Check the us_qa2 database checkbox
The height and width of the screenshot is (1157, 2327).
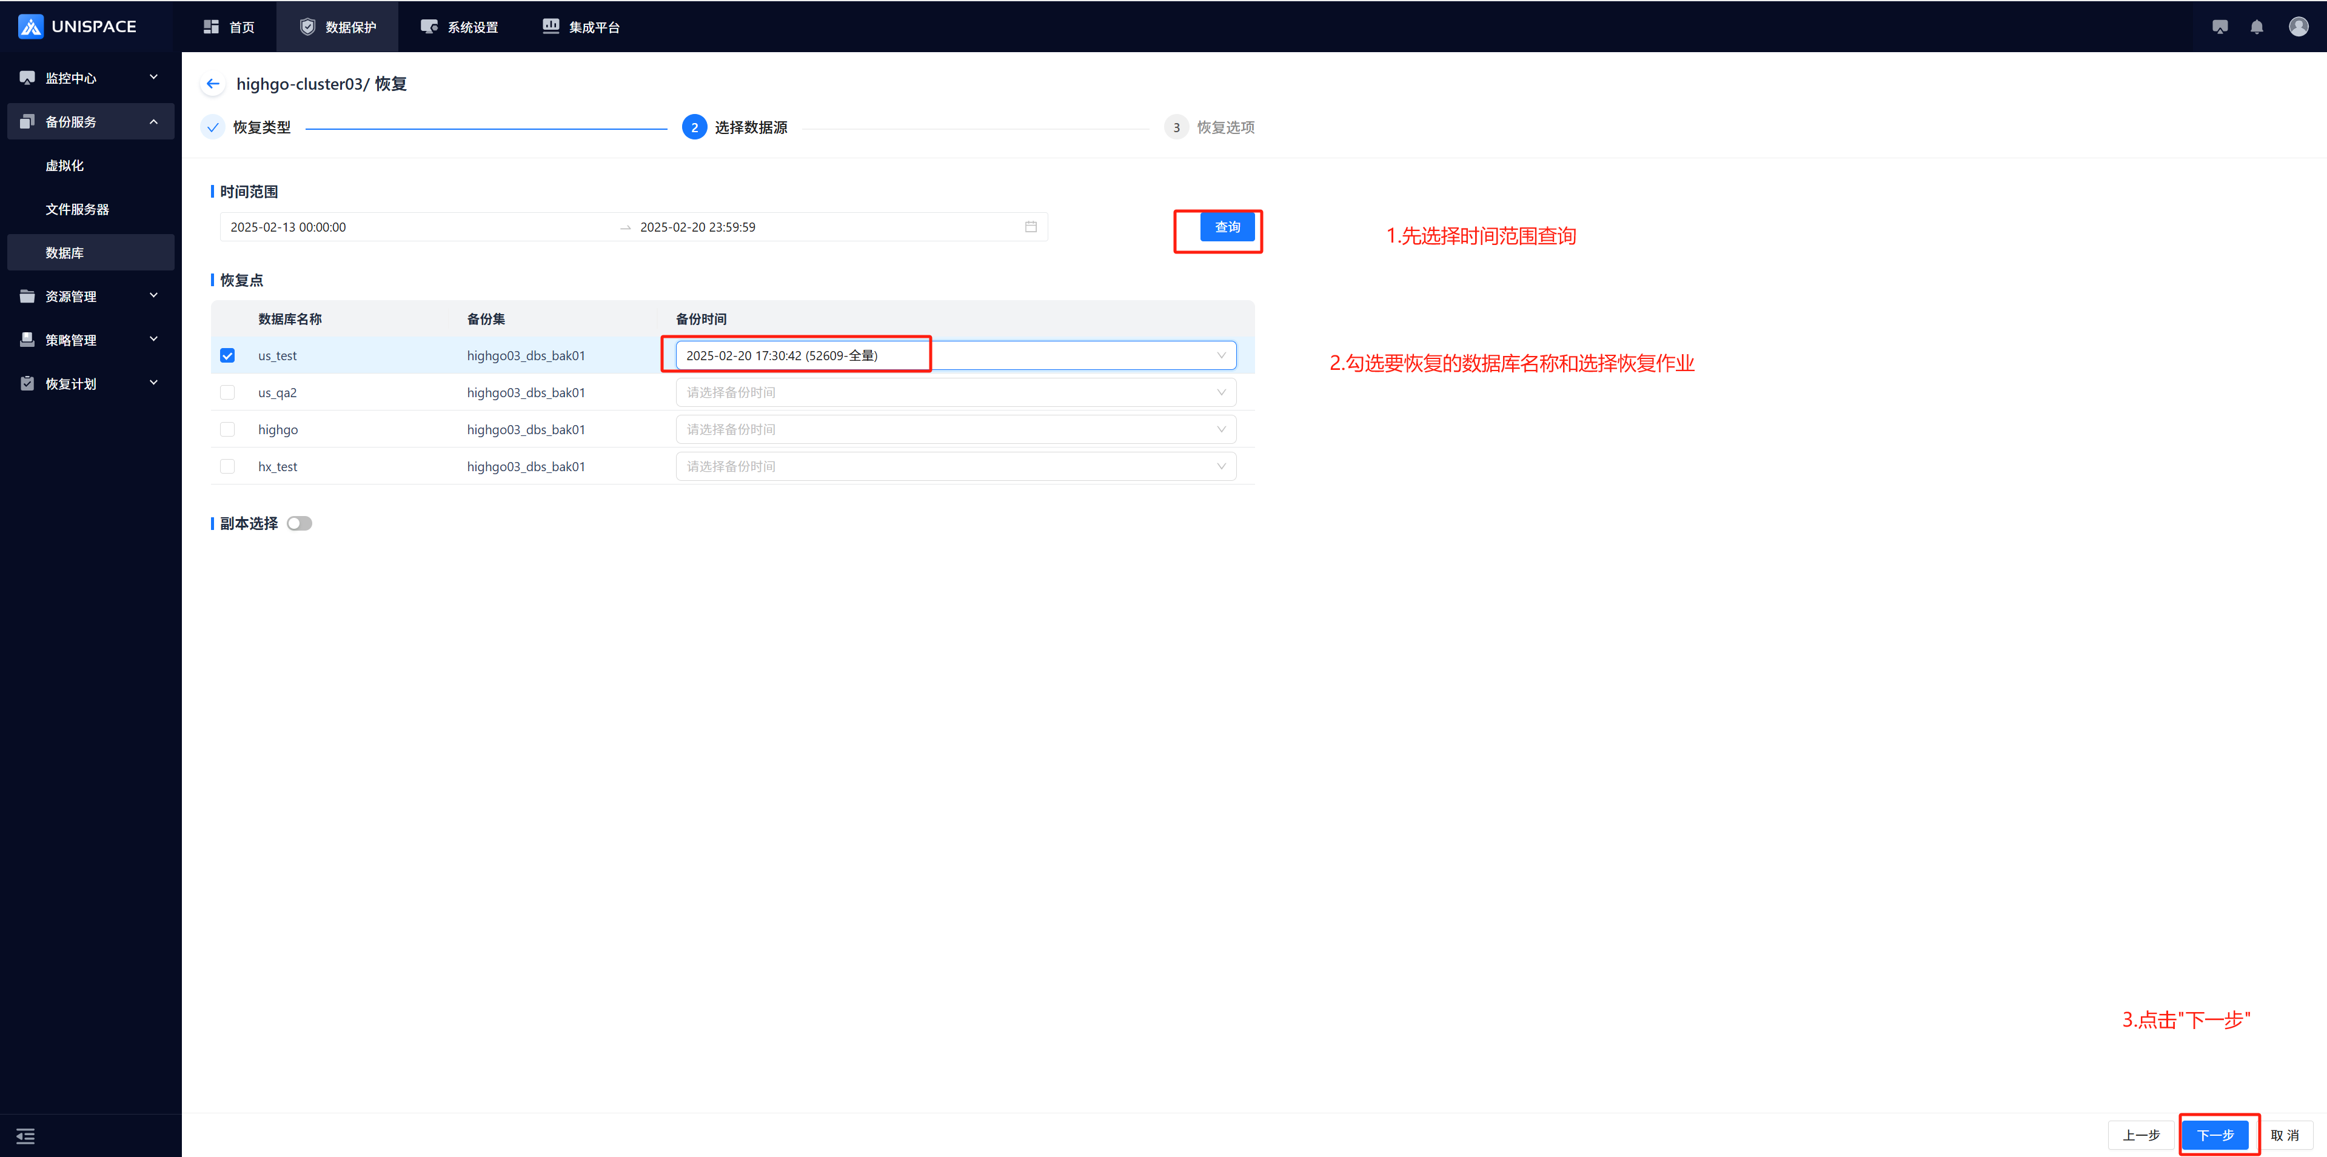coord(227,393)
